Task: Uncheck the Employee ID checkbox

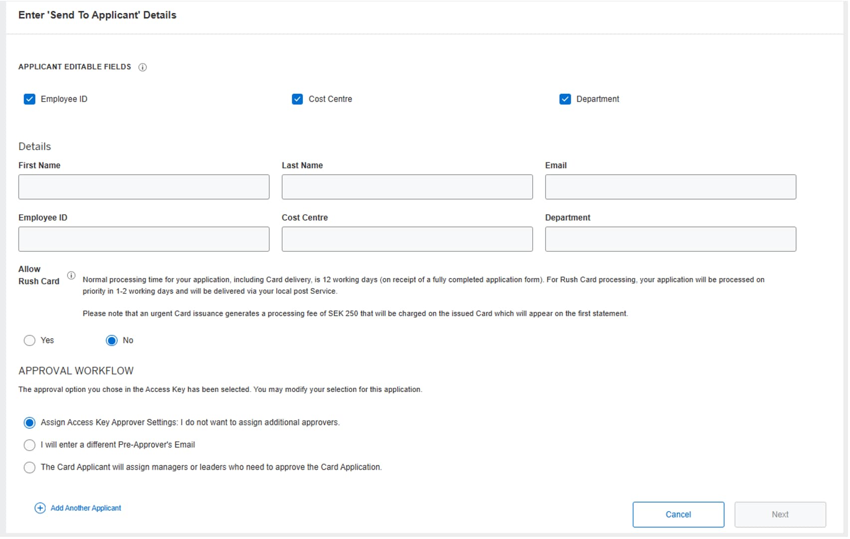Action: pos(29,99)
